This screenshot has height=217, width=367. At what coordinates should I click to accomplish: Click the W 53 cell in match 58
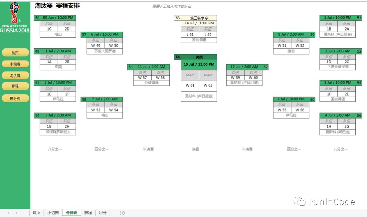click(x=96, y=110)
